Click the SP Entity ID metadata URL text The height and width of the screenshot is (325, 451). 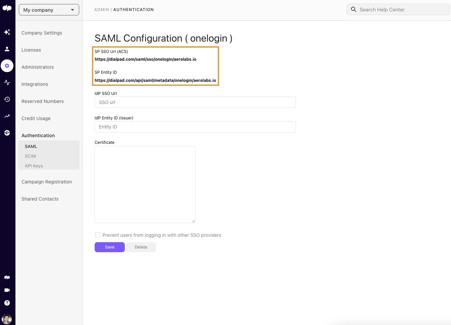[x=155, y=80]
